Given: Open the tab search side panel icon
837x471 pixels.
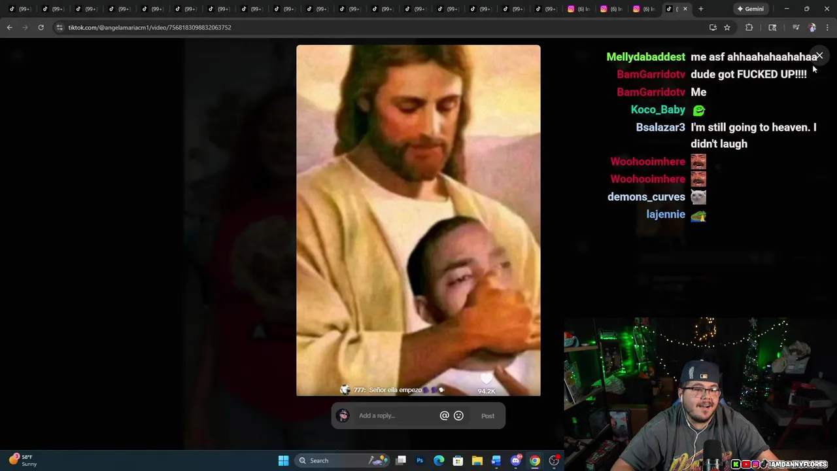Looking at the screenshot, I should point(772,27).
